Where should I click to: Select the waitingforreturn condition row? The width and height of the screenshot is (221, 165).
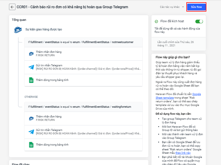point(83,107)
